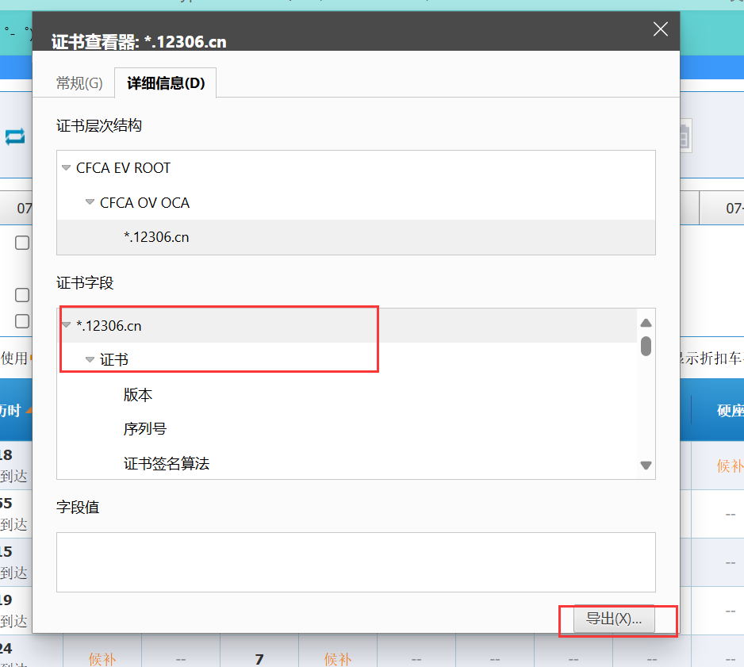Viewport: 744px width, 667px height.
Task: Click the first 候补 link in bottom row
Action: [102, 659]
